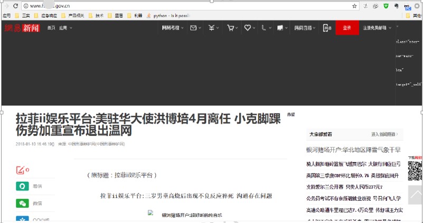Click the mobile client phone icon
This screenshot has width=423, height=223.
point(327,28)
